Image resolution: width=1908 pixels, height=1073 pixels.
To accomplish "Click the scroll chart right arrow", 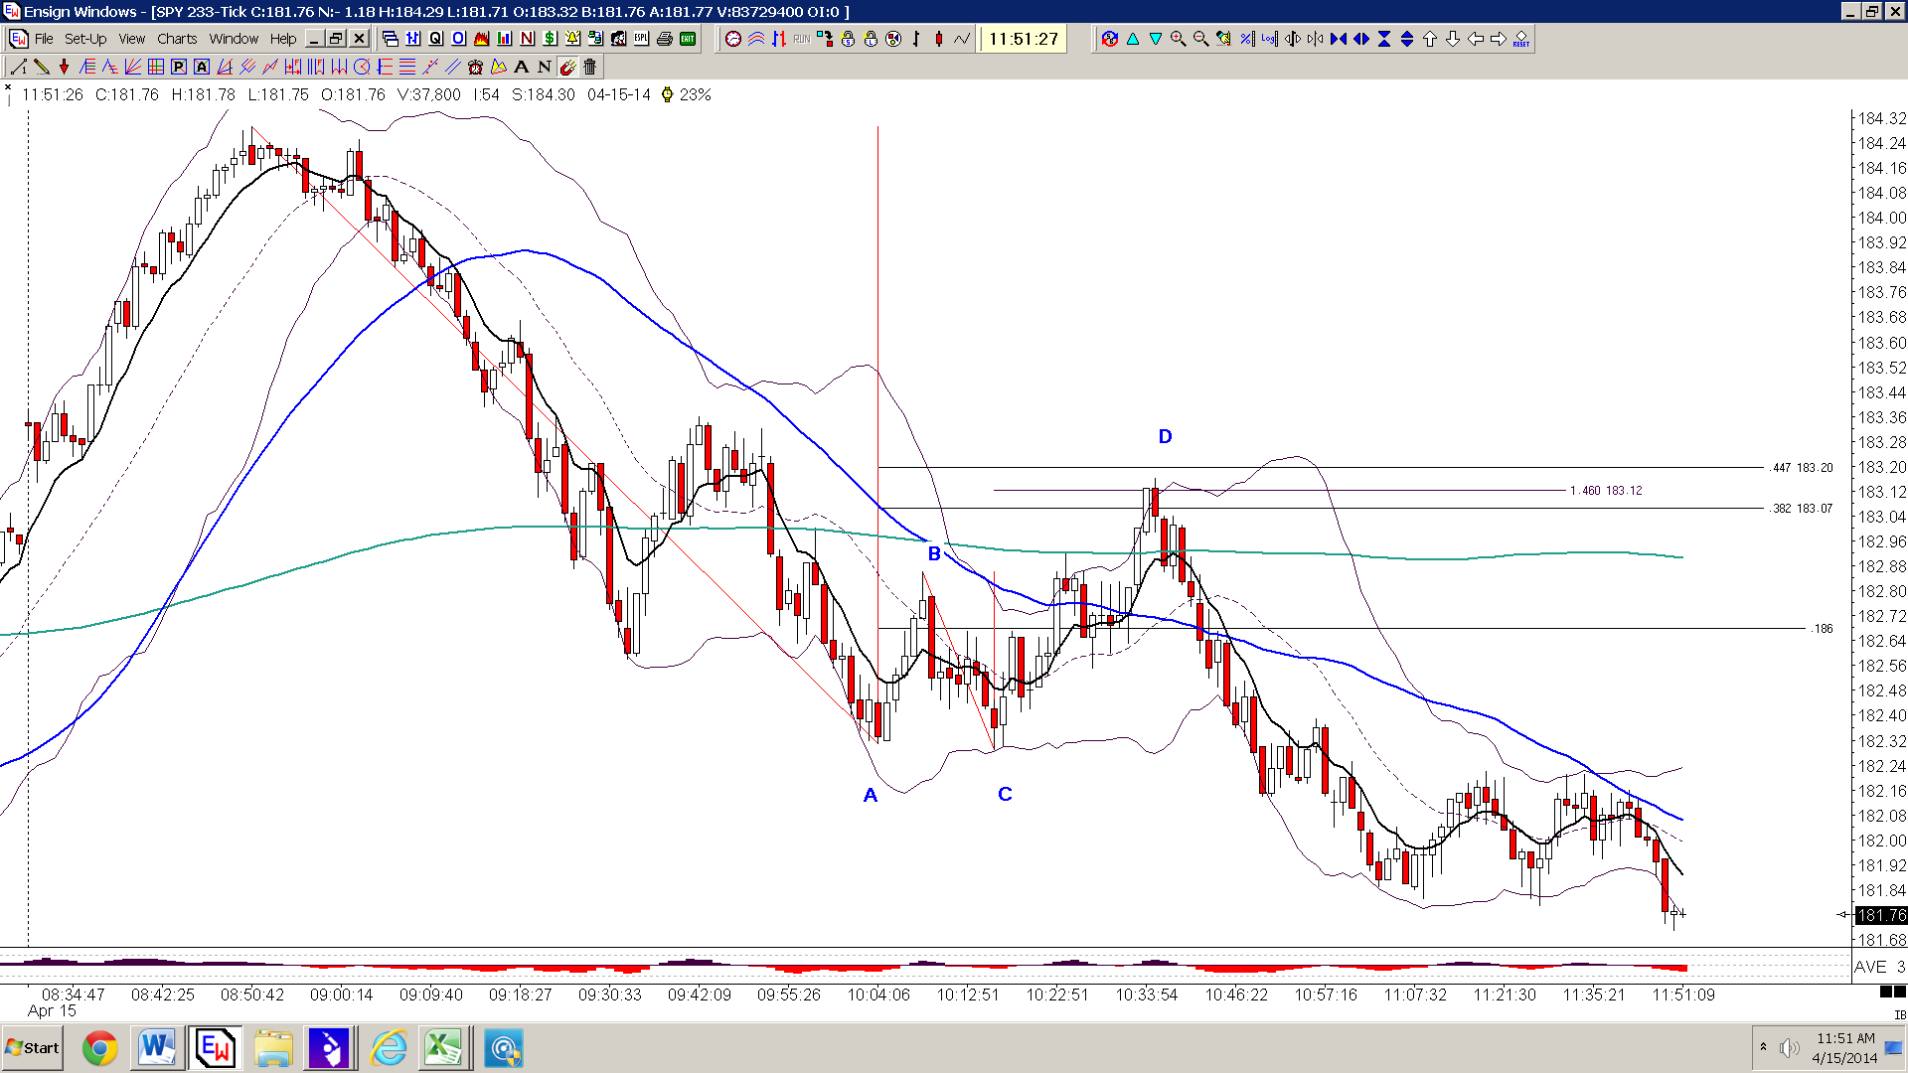I will coord(1499,39).
